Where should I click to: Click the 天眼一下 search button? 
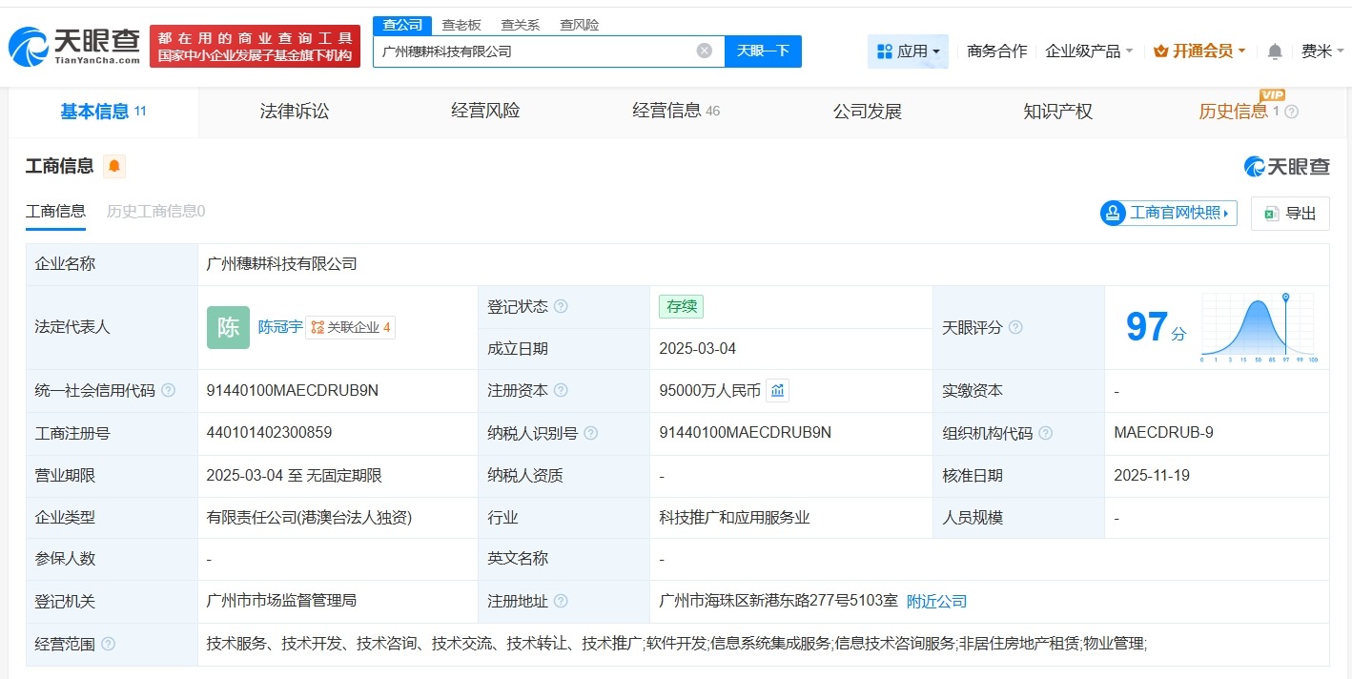click(x=764, y=51)
